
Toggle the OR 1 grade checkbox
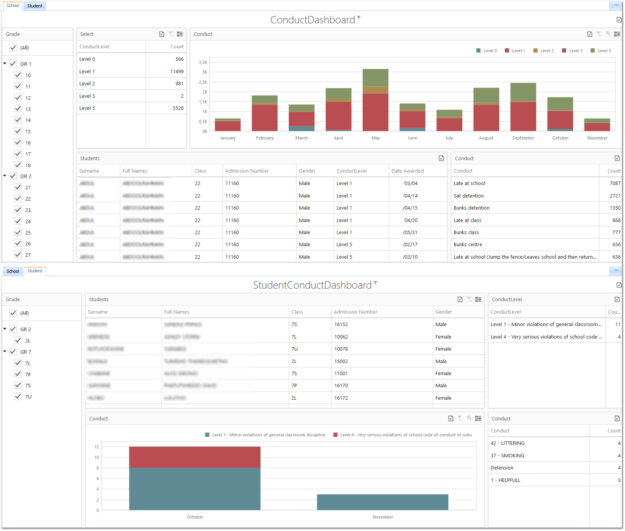pyautogui.click(x=13, y=64)
